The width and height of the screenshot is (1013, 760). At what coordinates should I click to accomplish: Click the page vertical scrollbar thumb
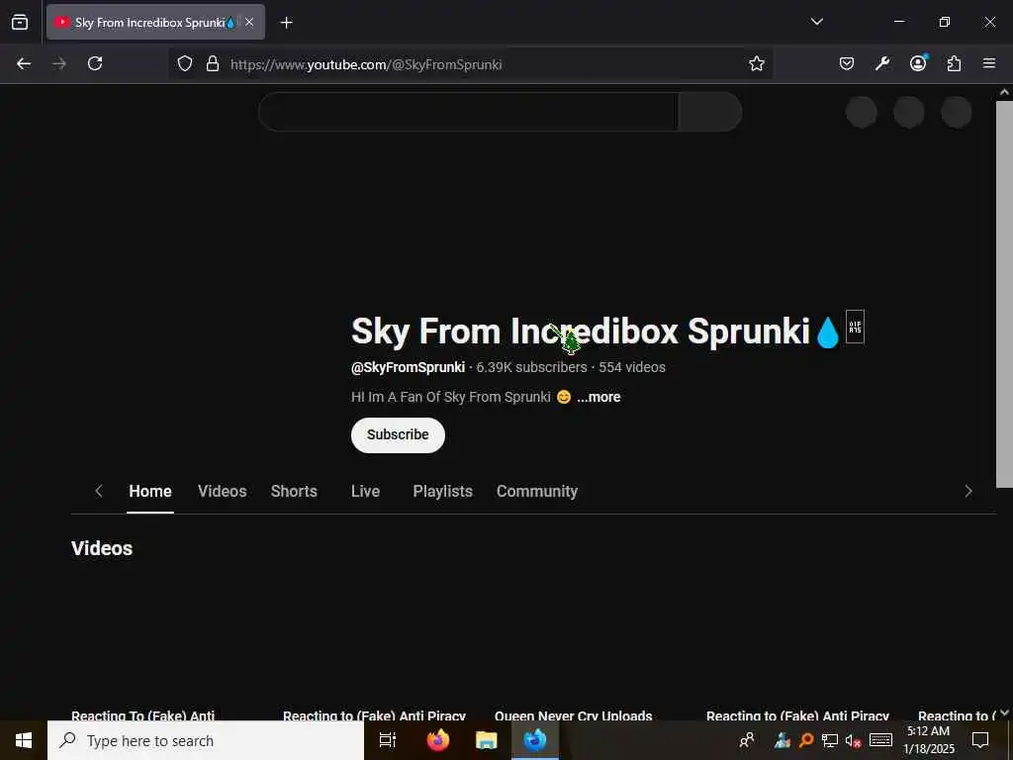tap(1004, 294)
